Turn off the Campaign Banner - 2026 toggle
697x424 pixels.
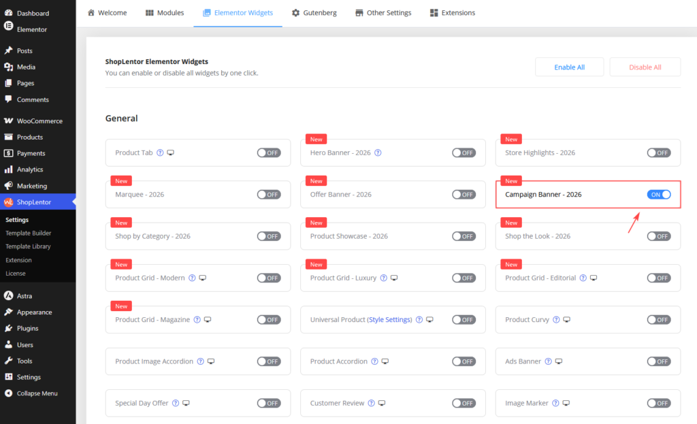click(x=659, y=194)
